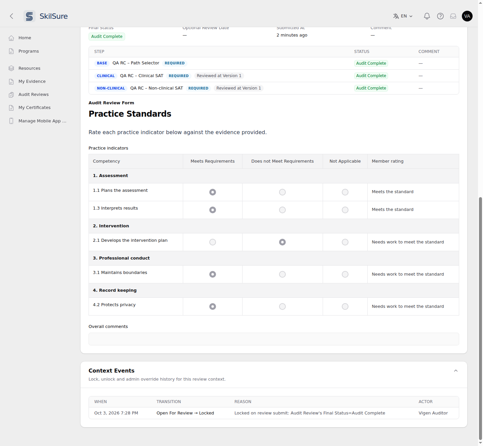Click the Resources stack icon
Viewport: 483px width, 446px height.
tap(11, 68)
